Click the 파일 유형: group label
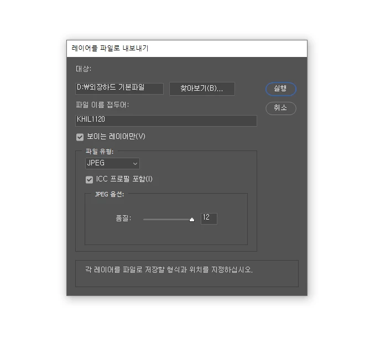The height and width of the screenshot is (343, 370). click(x=100, y=152)
